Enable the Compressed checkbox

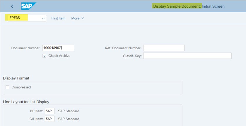click(8, 87)
